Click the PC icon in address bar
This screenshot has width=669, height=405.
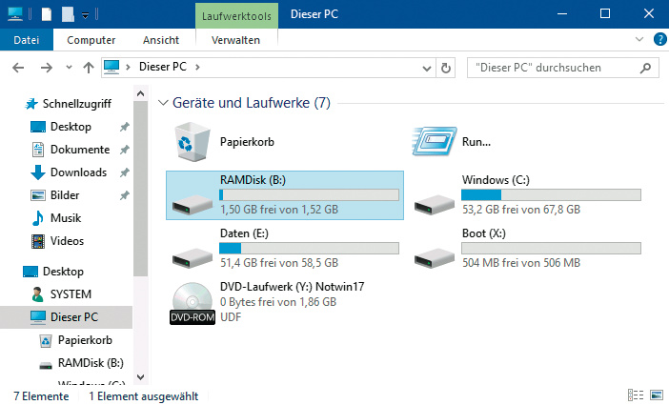click(111, 68)
